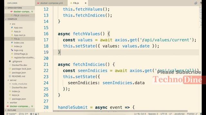This screenshot has width=206, height=115.
Task: Change indentation via Spaces: 2
Action: click(153, 114)
